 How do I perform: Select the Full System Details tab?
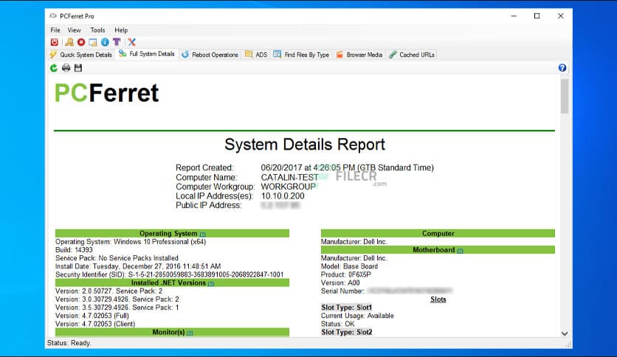click(147, 54)
